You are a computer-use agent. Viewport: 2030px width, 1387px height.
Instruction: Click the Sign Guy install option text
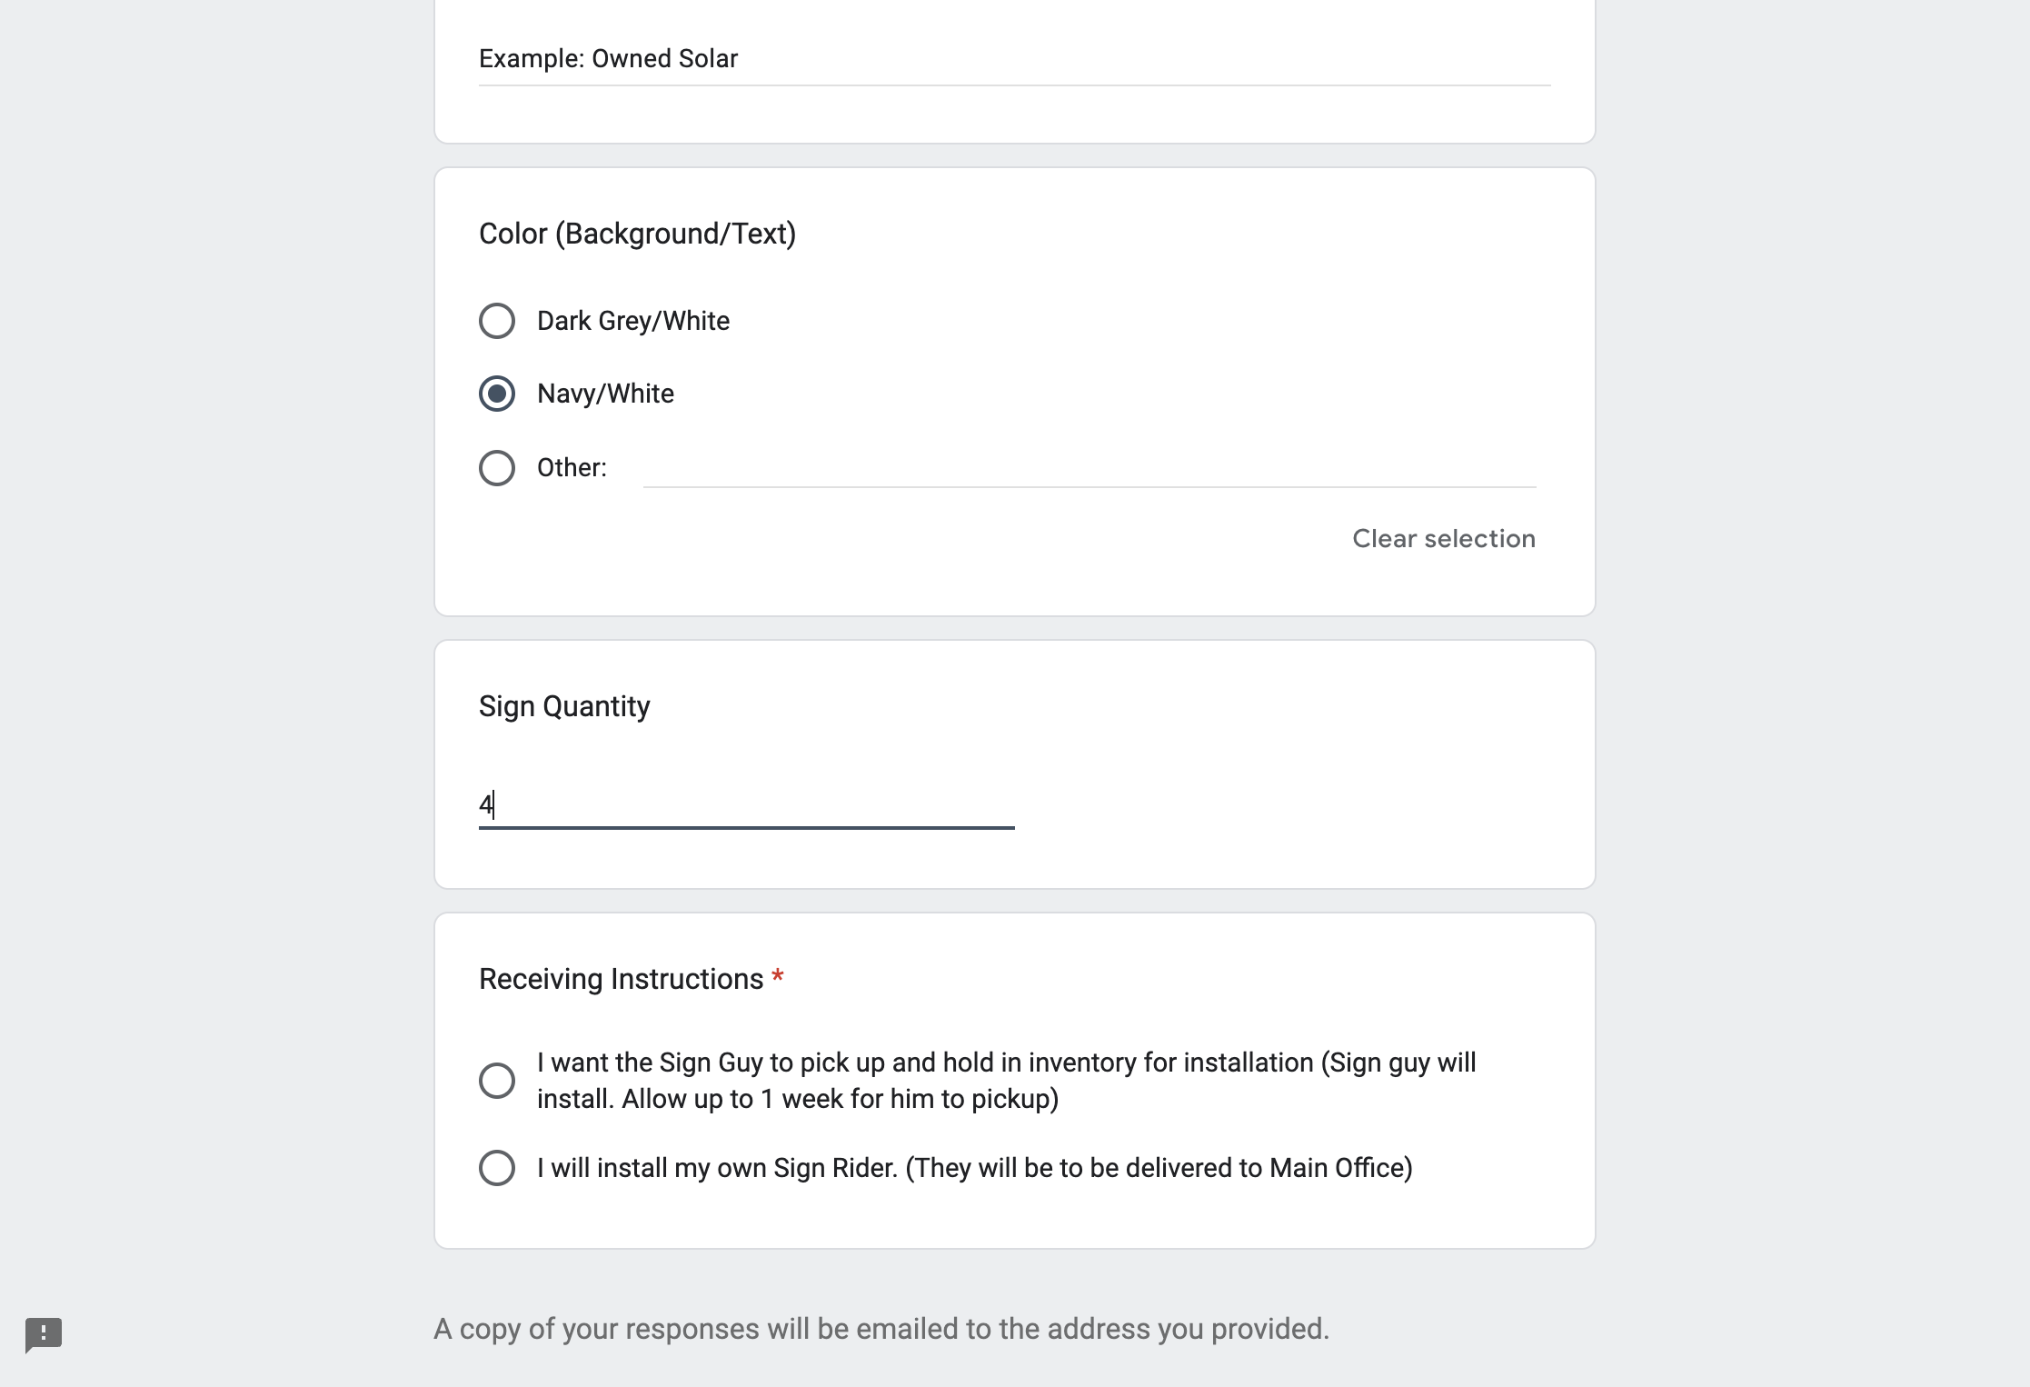1007,1081
